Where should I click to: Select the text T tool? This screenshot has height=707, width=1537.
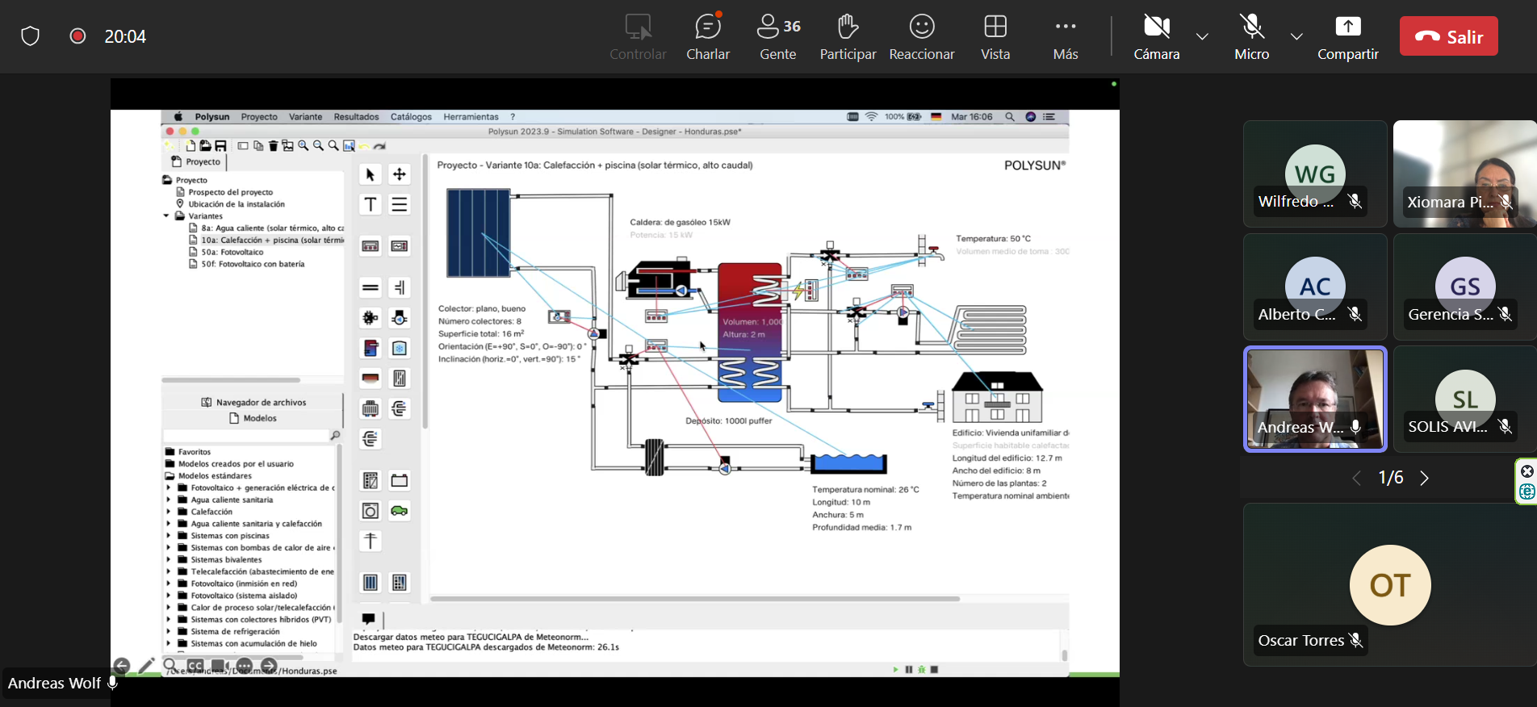pyautogui.click(x=371, y=204)
